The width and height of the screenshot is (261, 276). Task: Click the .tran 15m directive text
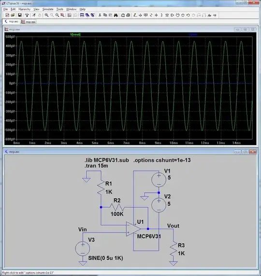[x=96, y=166]
